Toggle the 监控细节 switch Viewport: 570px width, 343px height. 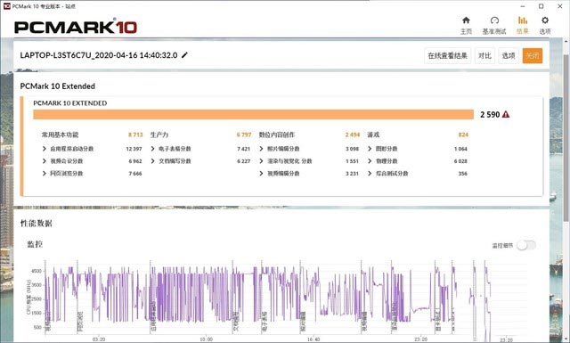pos(526,245)
